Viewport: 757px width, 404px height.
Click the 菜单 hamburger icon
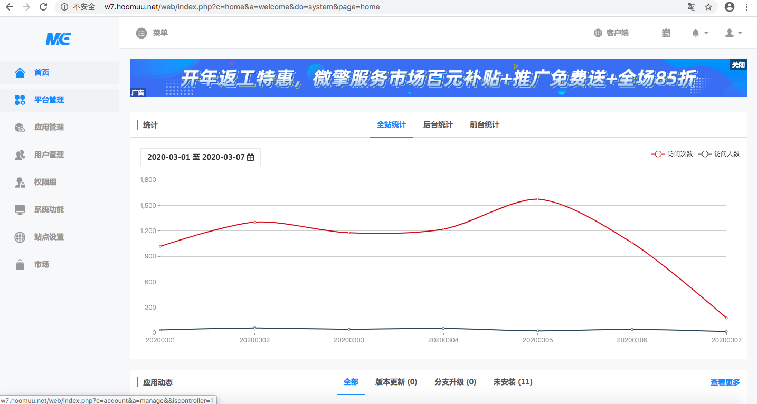[141, 33]
